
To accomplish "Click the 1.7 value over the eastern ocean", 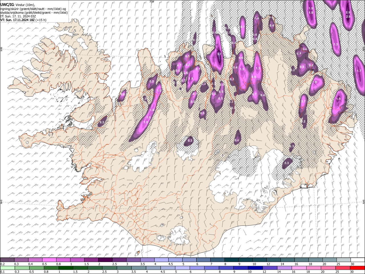I will (359, 71).
